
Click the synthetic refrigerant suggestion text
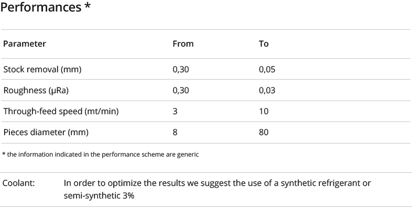(218, 183)
